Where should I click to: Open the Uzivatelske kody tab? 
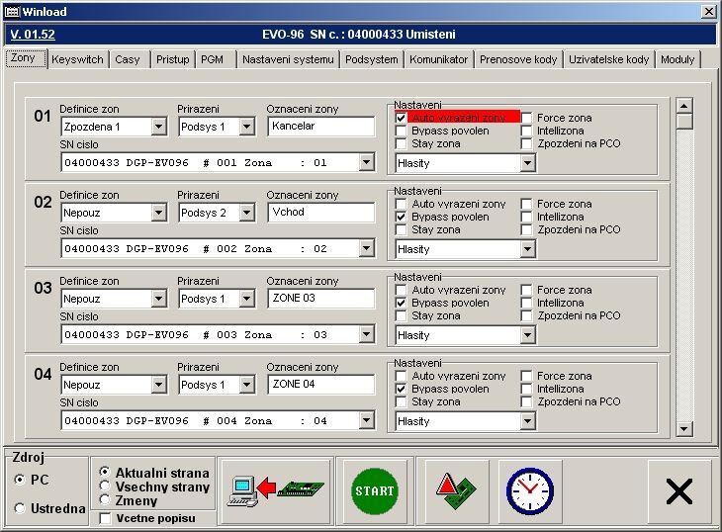608,59
